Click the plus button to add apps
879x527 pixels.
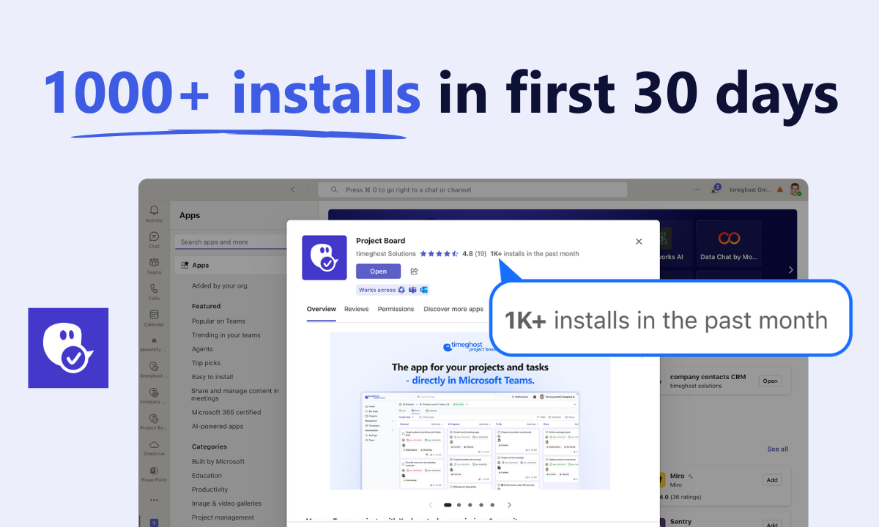pyautogui.click(x=154, y=522)
